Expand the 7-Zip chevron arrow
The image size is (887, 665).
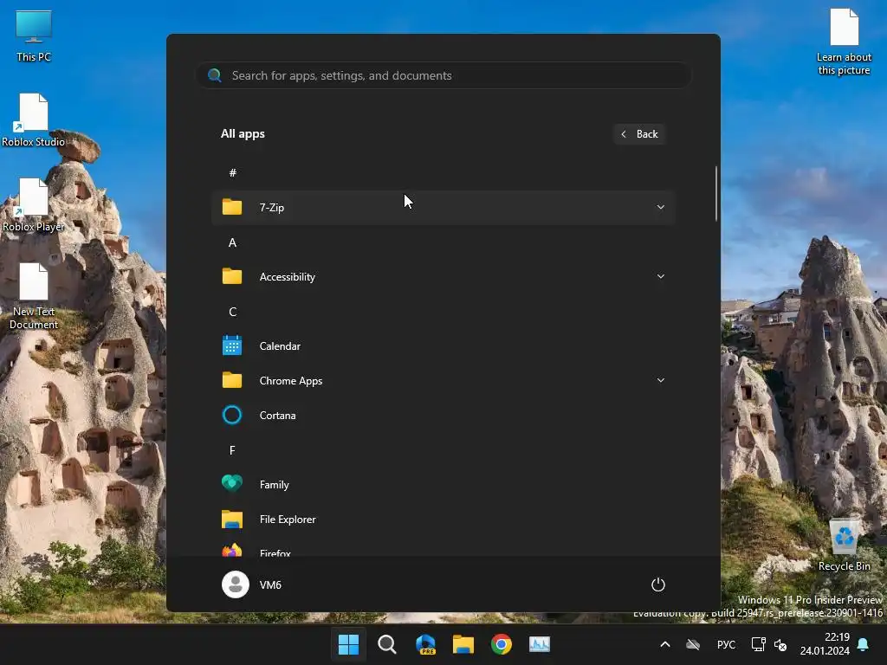click(660, 207)
